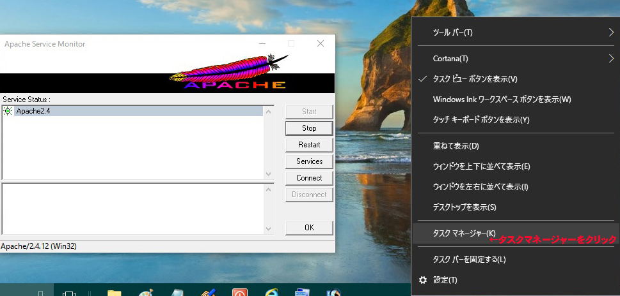Viewport: 620px width, 296px height.
Task: Restart the Apache service
Action: (309, 145)
